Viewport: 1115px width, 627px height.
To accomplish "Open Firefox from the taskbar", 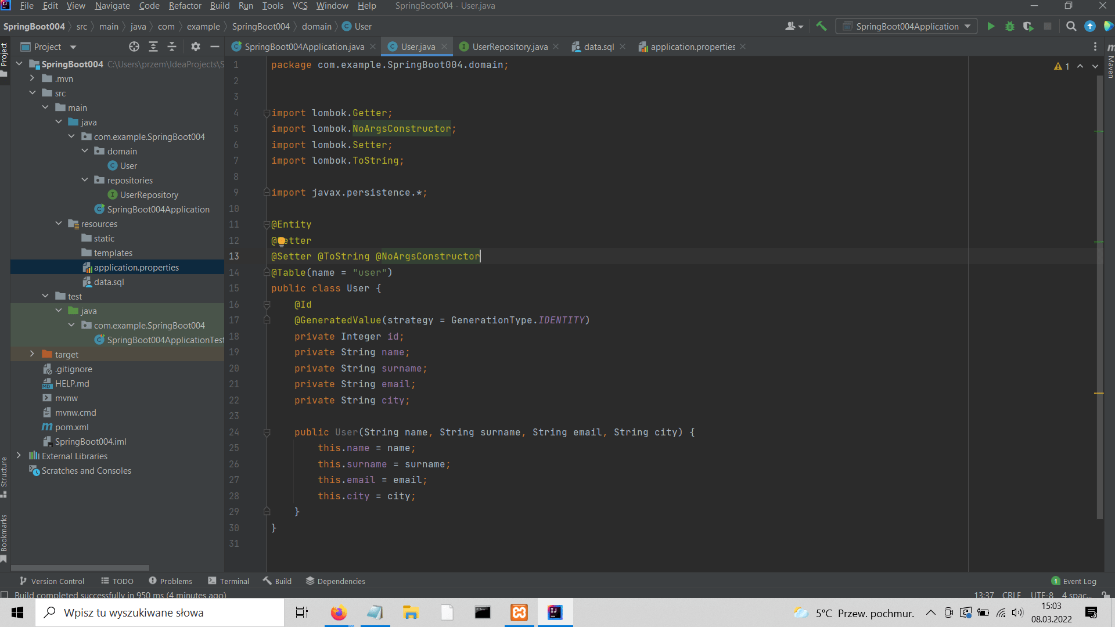I will (x=339, y=612).
